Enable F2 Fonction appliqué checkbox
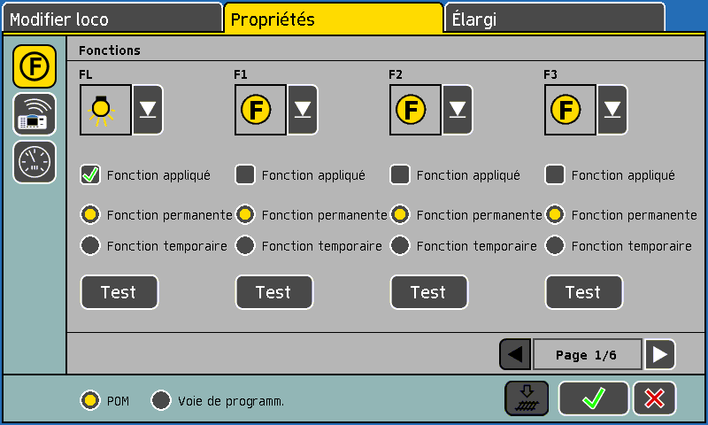 point(400,175)
